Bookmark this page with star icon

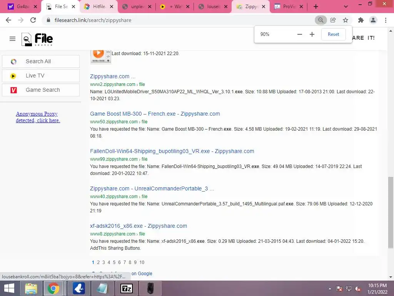(x=346, y=20)
